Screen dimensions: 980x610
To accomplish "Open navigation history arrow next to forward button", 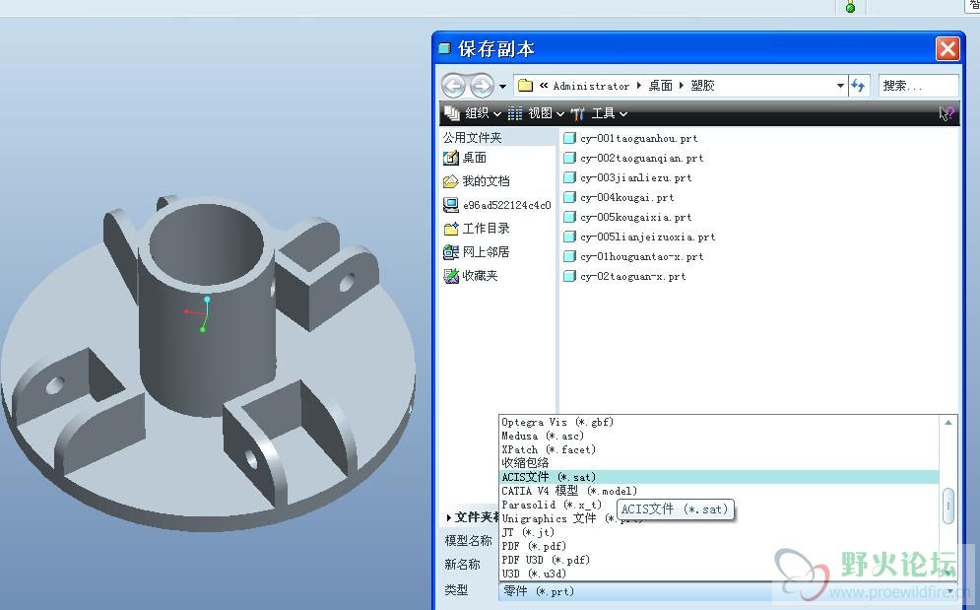I will pyautogui.click(x=502, y=87).
